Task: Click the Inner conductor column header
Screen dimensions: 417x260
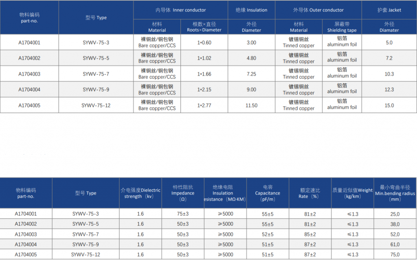Action: (x=180, y=10)
